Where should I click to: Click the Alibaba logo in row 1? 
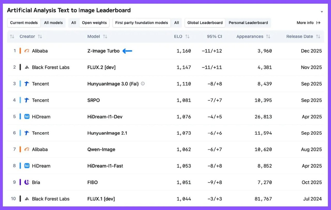coord(27,51)
